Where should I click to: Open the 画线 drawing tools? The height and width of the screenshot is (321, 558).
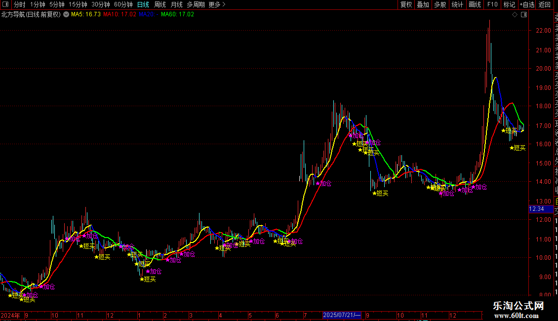pyautogui.click(x=475, y=4)
